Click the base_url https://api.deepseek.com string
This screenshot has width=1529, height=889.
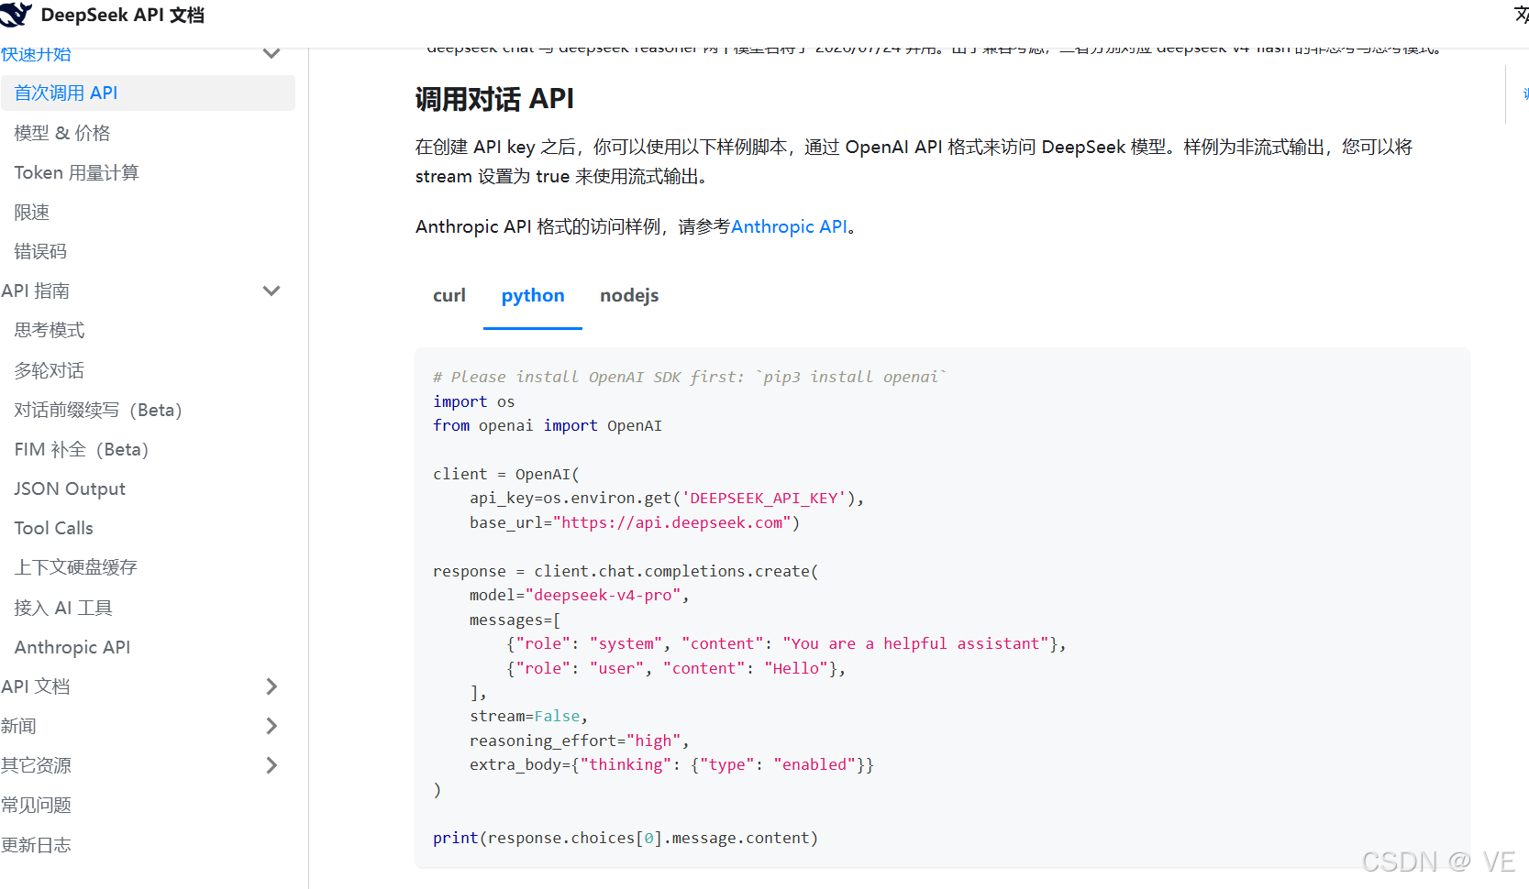point(671,522)
